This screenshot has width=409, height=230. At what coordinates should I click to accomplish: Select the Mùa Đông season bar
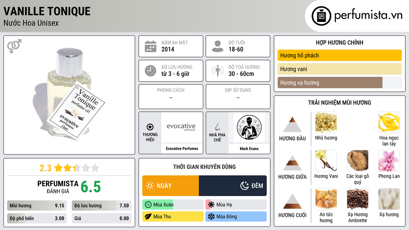tap(236, 216)
